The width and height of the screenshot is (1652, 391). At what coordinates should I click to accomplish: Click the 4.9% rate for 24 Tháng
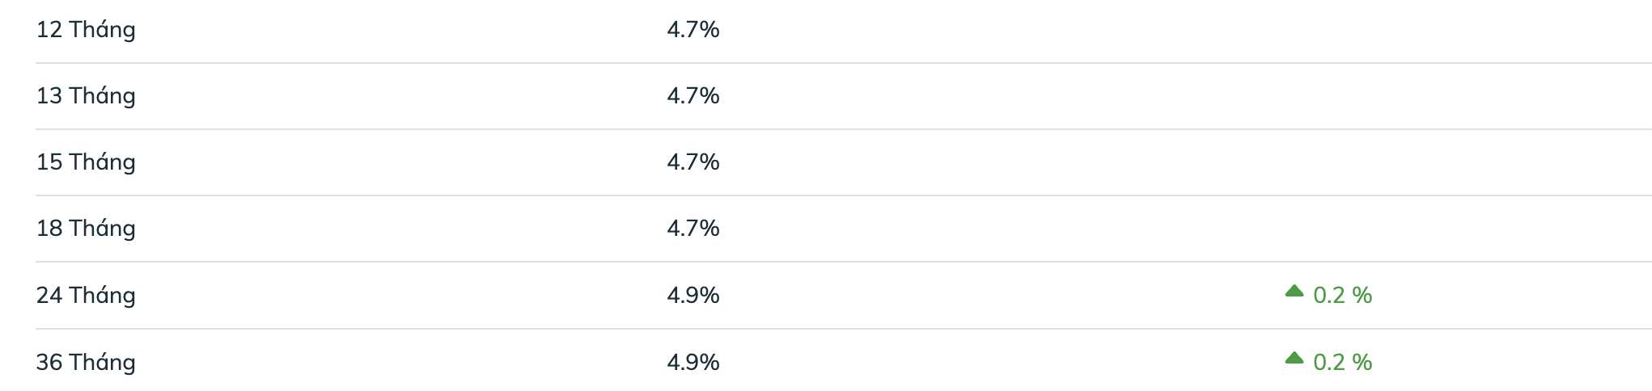tap(693, 296)
